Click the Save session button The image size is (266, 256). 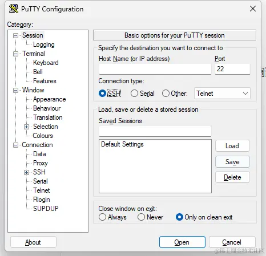tap(232, 162)
